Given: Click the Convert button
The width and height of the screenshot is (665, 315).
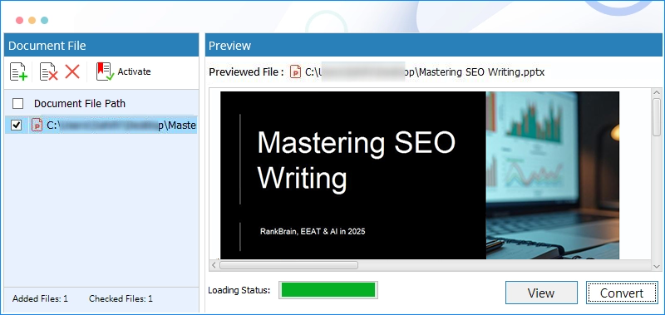Looking at the screenshot, I should [622, 293].
